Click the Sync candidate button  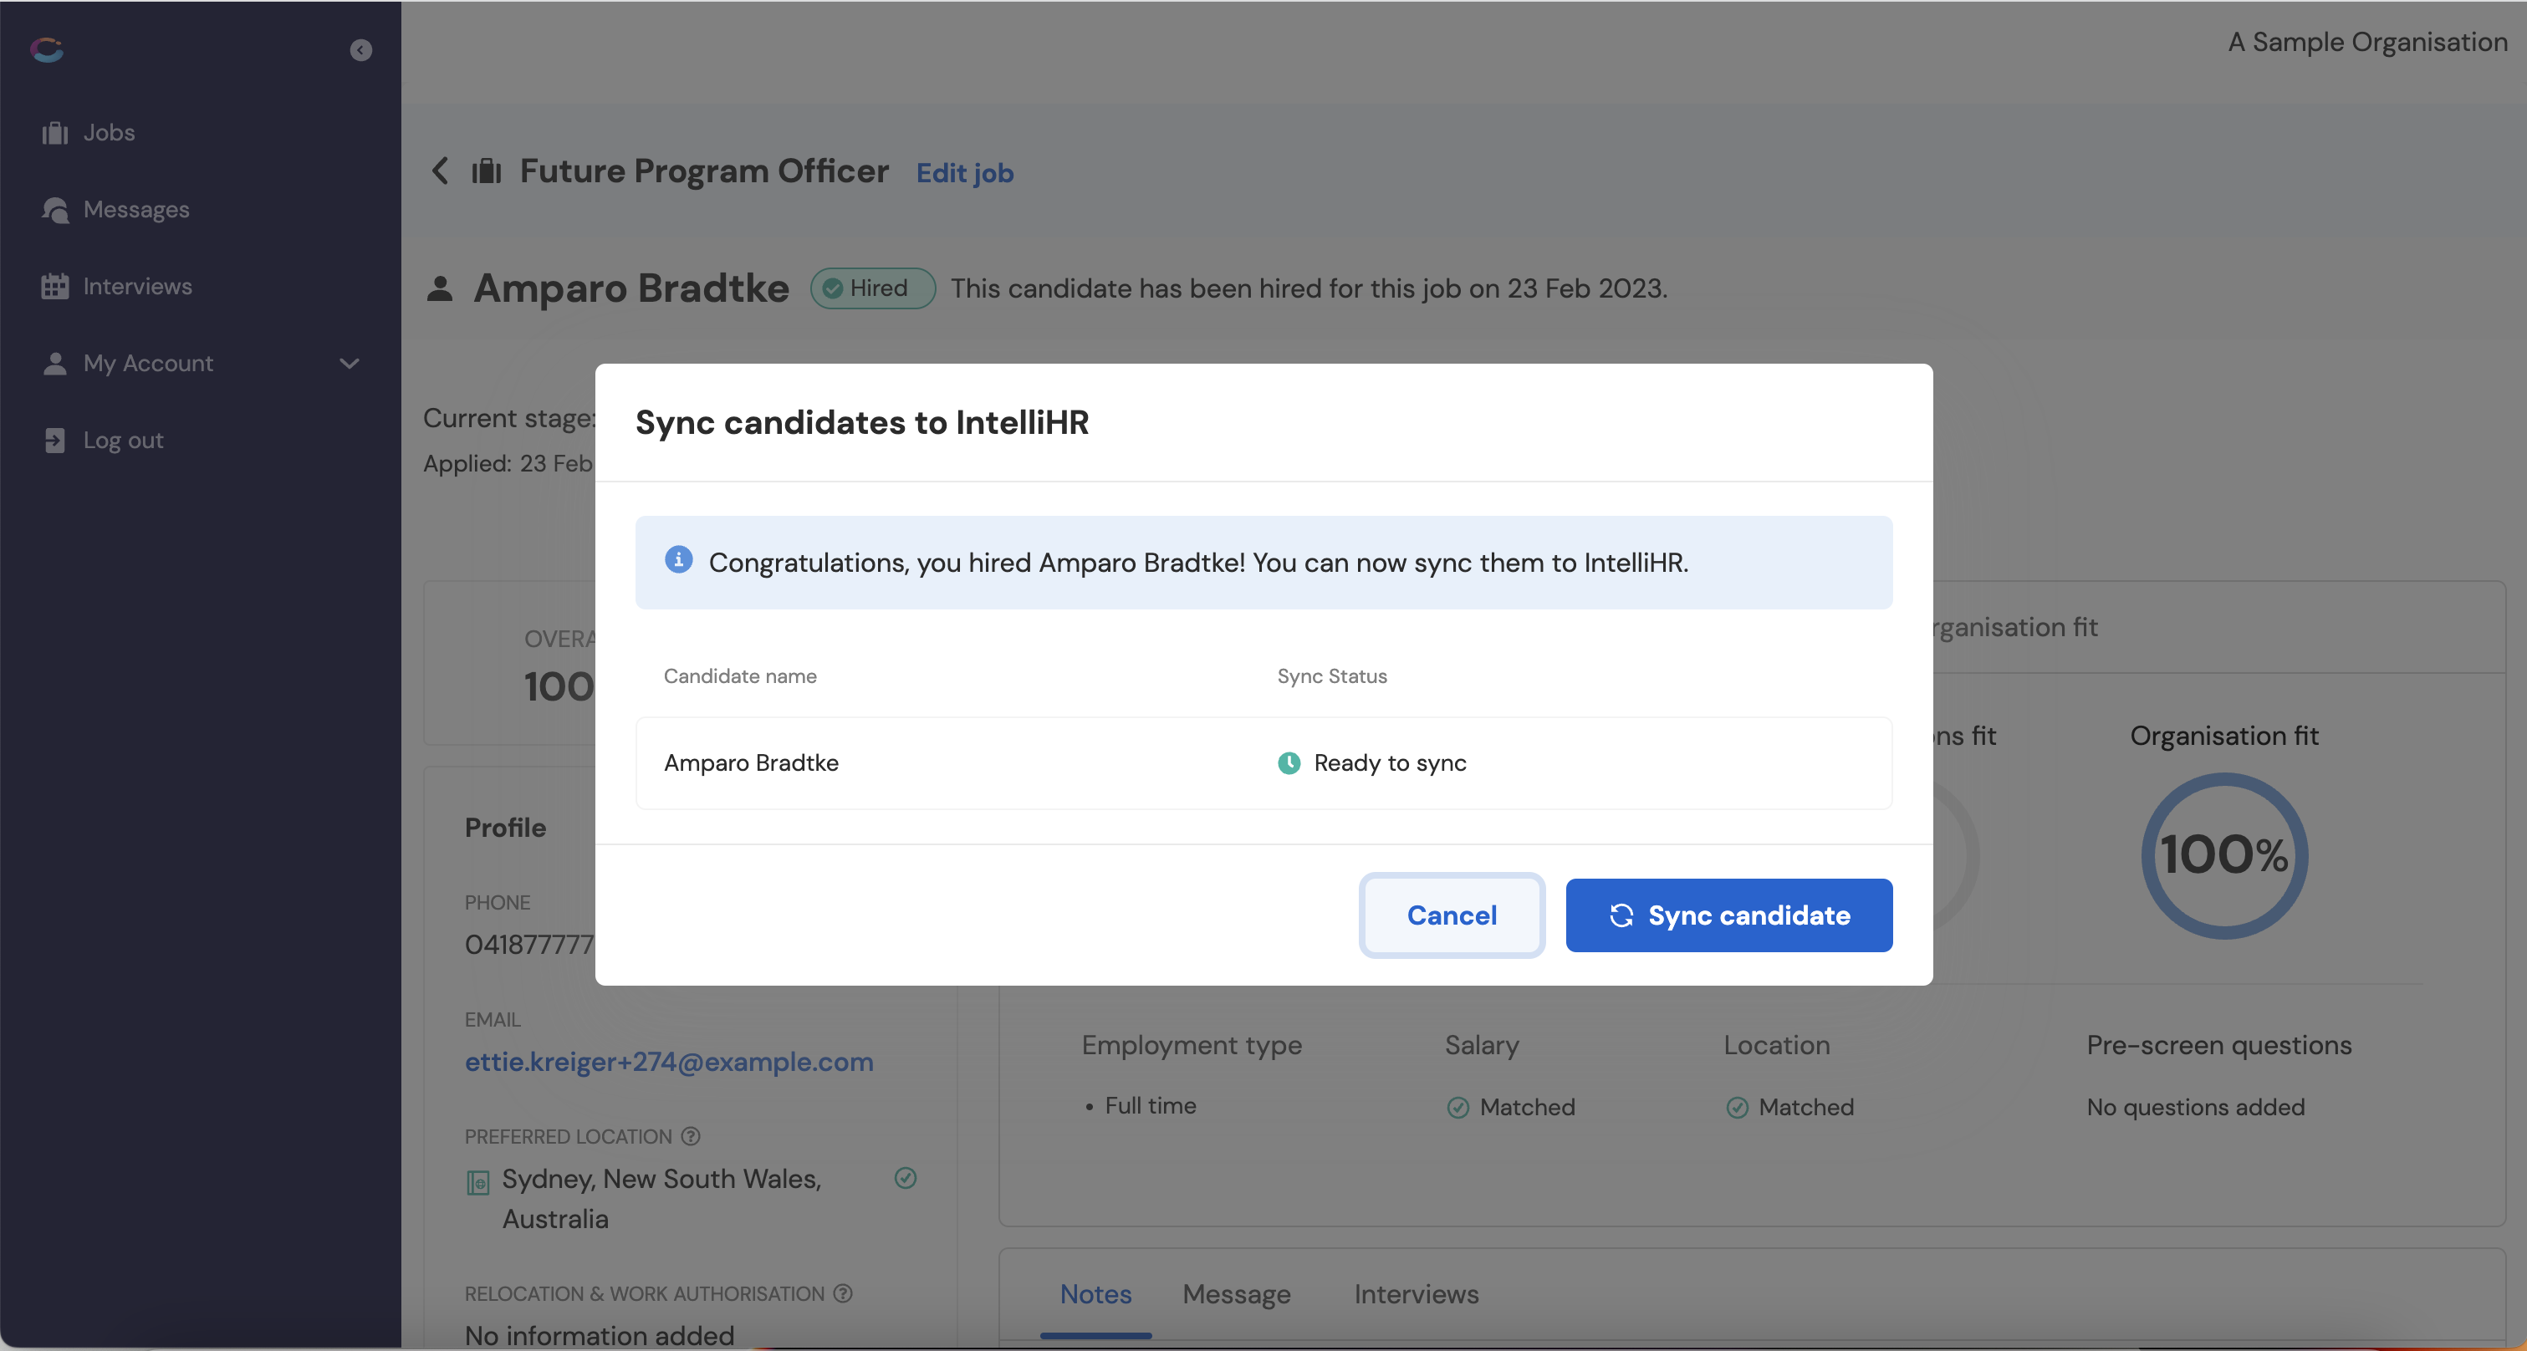[1728, 915]
